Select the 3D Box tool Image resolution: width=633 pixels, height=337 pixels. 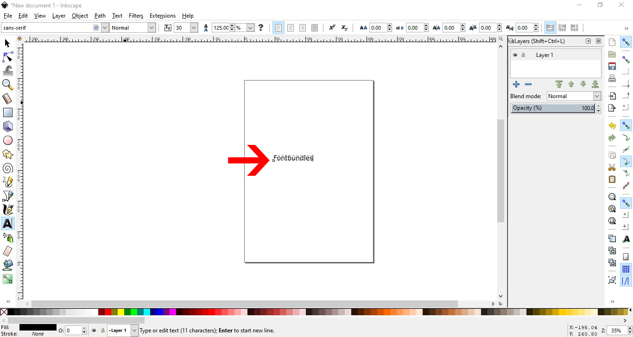point(7,126)
